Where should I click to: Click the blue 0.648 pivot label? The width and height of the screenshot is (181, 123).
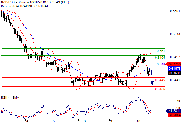coord(161,64)
